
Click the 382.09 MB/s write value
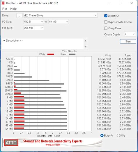pyautogui.click(x=104, y=94)
